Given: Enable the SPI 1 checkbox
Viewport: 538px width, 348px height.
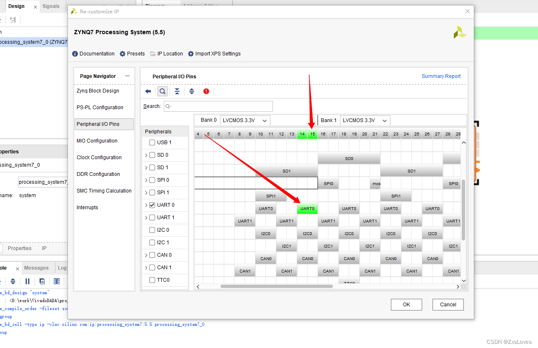Looking at the screenshot, I should click(152, 193).
